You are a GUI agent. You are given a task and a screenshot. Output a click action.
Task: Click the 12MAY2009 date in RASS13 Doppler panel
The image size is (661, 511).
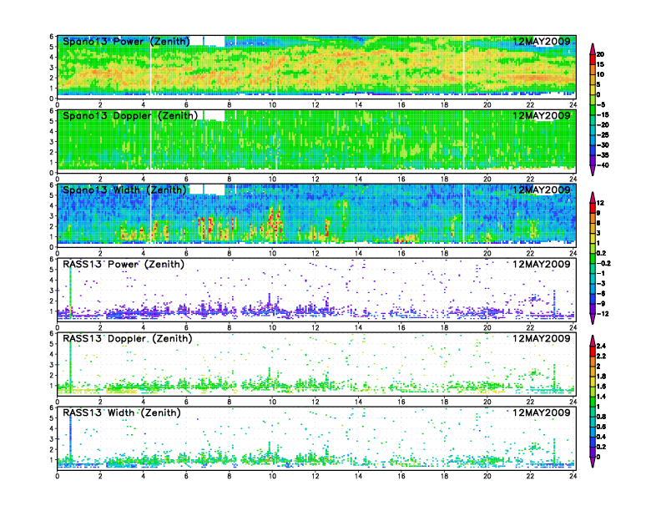(x=542, y=338)
